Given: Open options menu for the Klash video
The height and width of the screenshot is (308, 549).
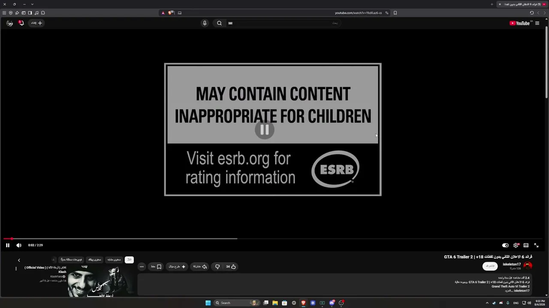Looking at the screenshot, I should 16,269.
